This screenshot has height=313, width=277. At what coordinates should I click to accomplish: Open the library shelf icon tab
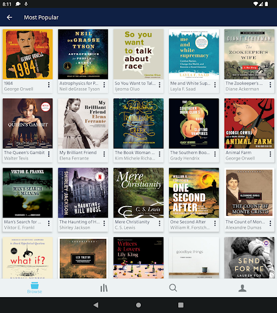click(104, 288)
